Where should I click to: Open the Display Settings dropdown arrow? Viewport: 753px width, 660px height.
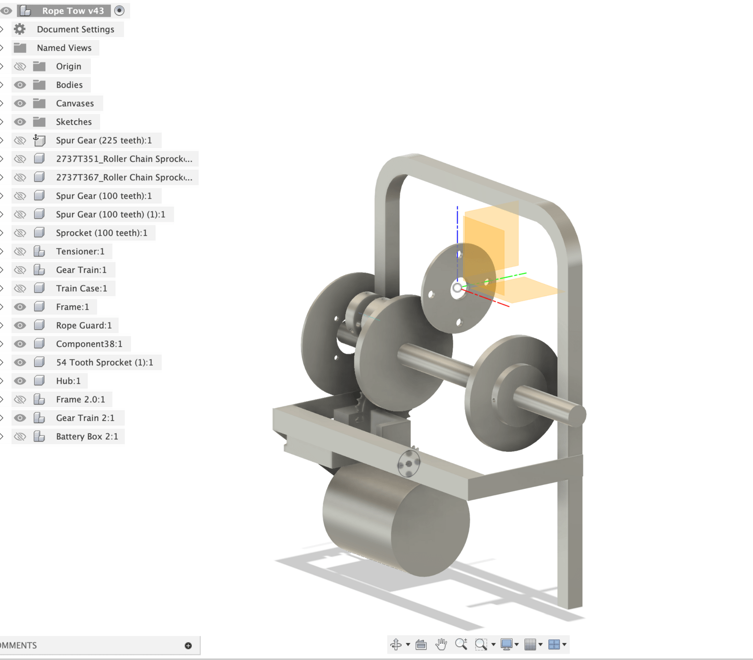[x=517, y=645]
